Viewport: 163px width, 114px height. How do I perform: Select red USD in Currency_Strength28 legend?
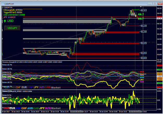48,87
